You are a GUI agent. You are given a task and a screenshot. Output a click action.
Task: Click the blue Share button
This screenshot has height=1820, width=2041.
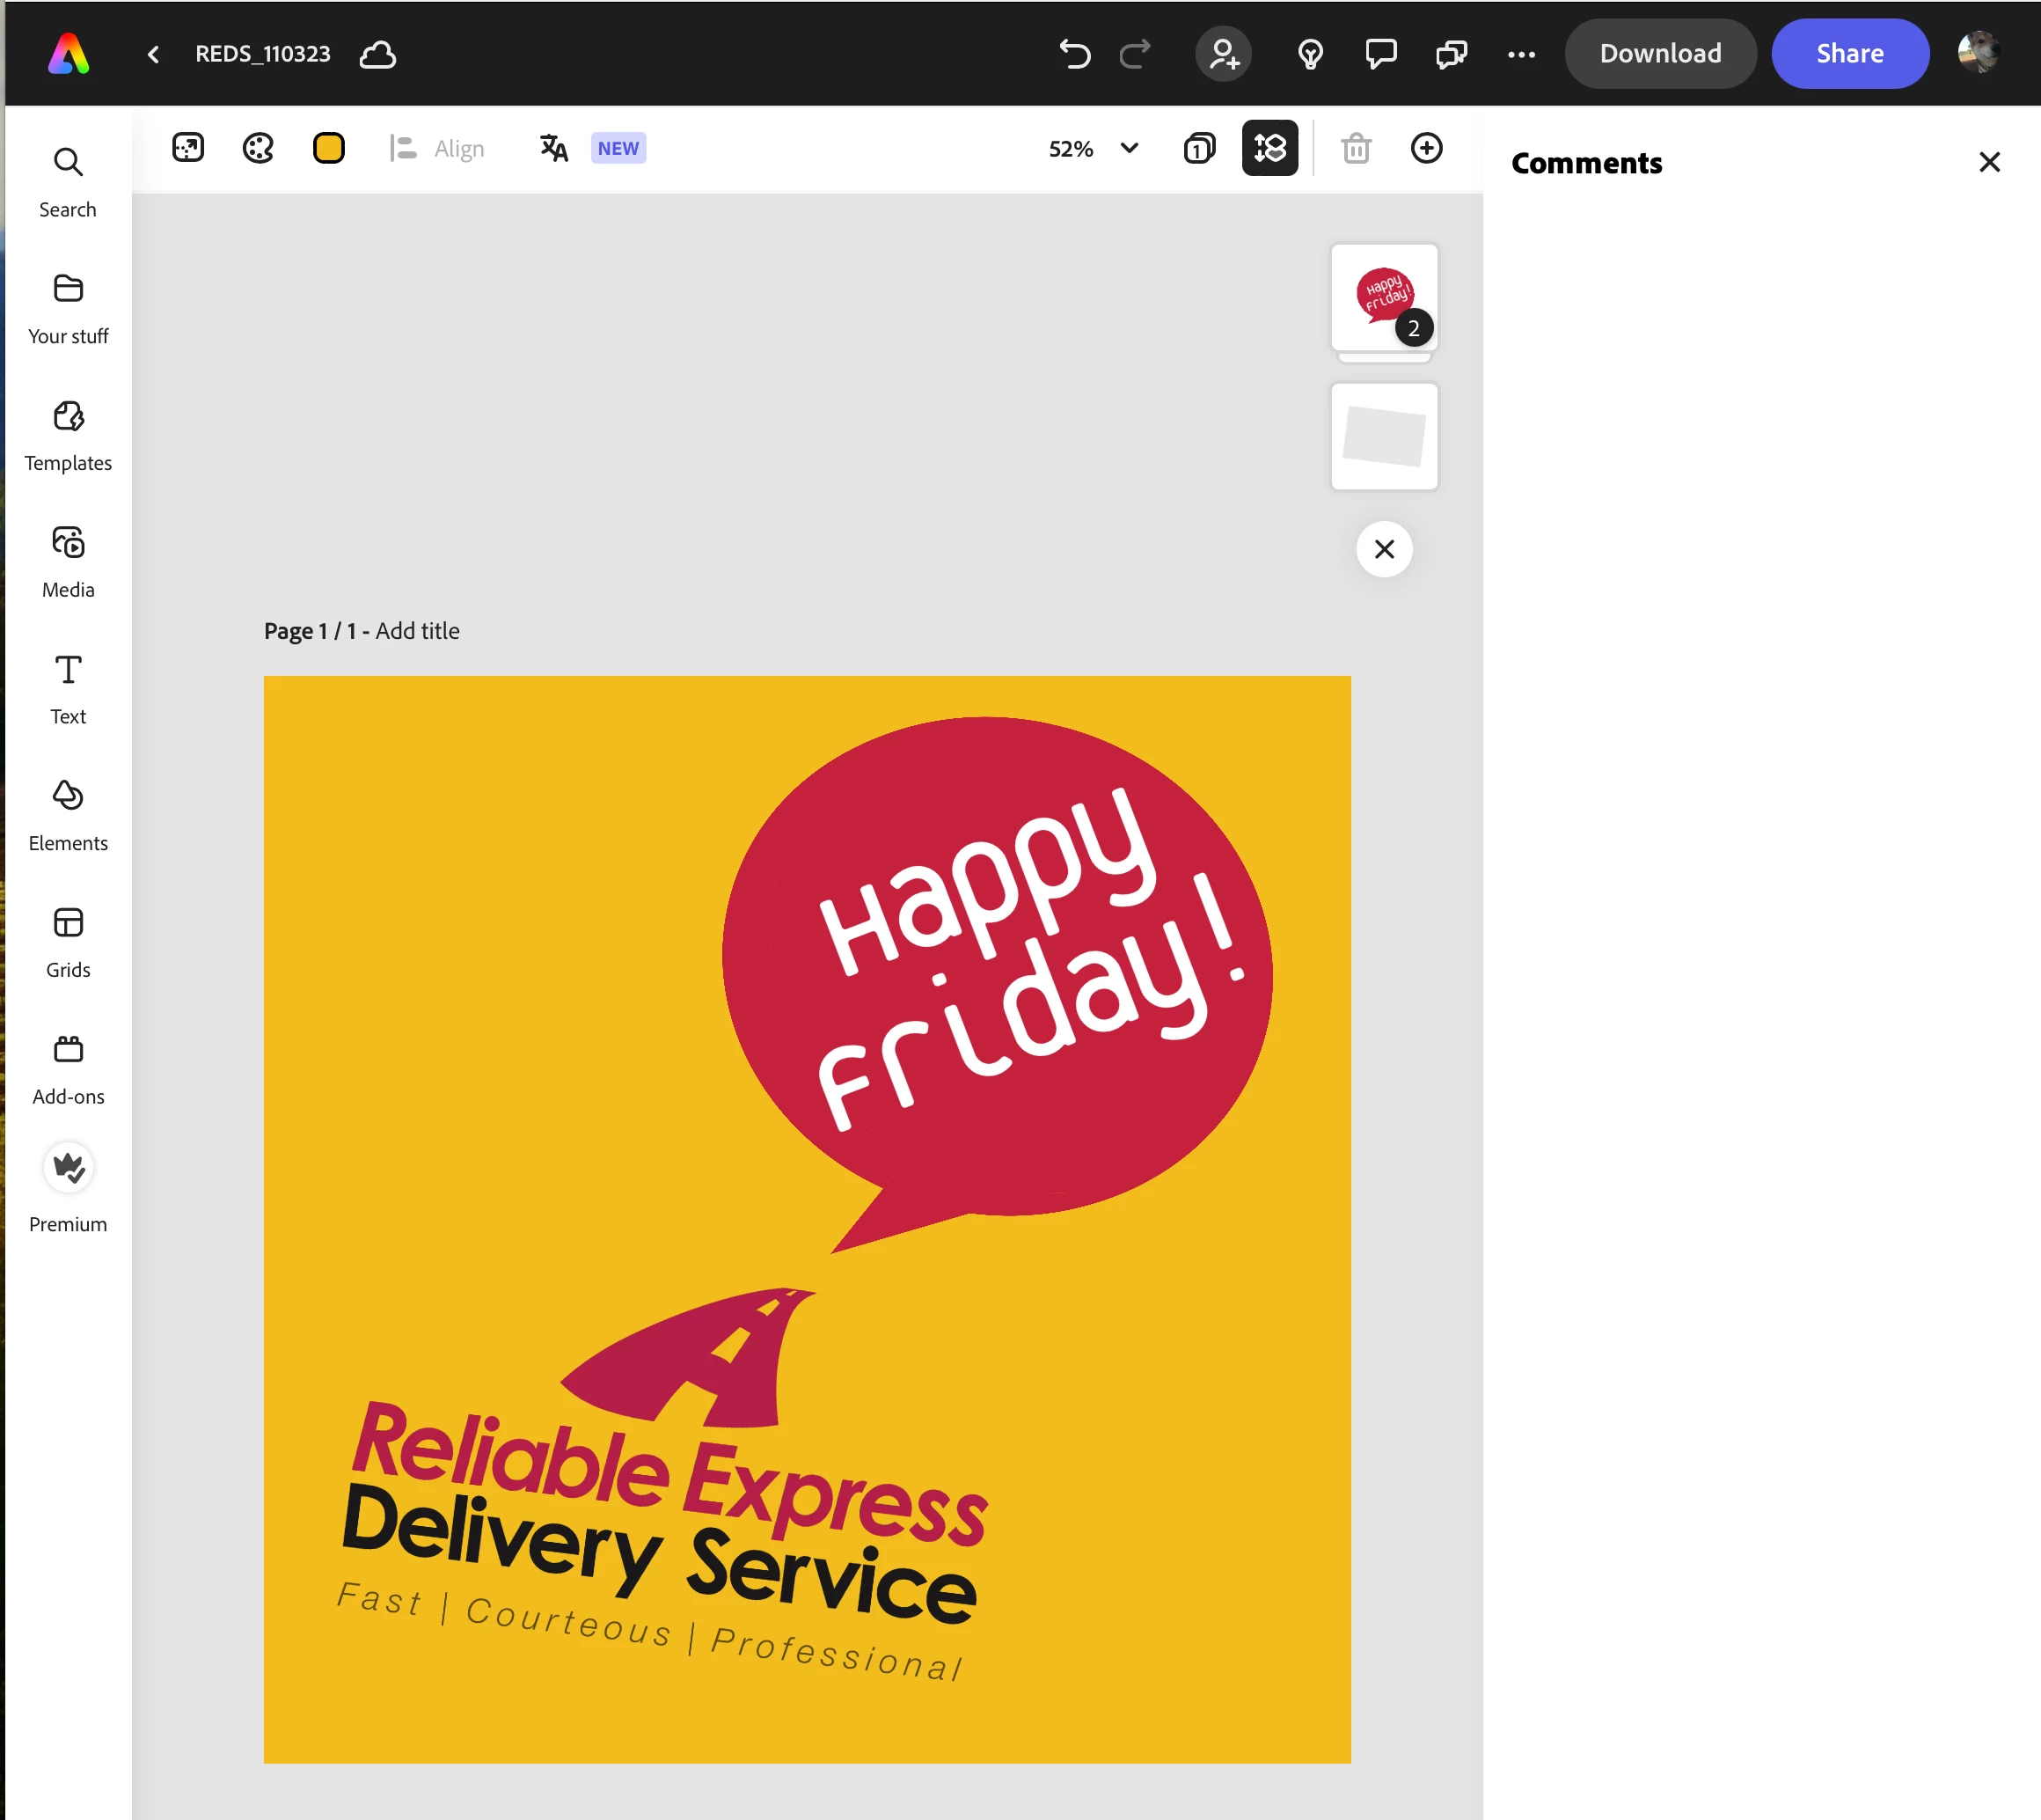tap(1849, 54)
